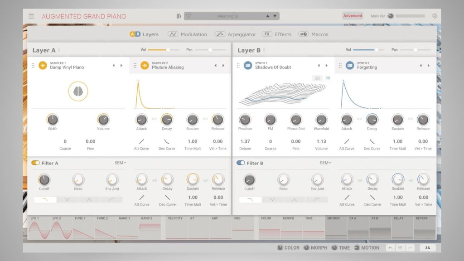
Task: Open the Filter A SEM type dropdown
Action: (x=121, y=163)
